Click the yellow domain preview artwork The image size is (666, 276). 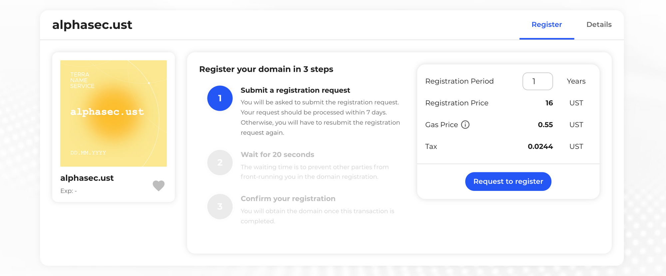point(113,113)
